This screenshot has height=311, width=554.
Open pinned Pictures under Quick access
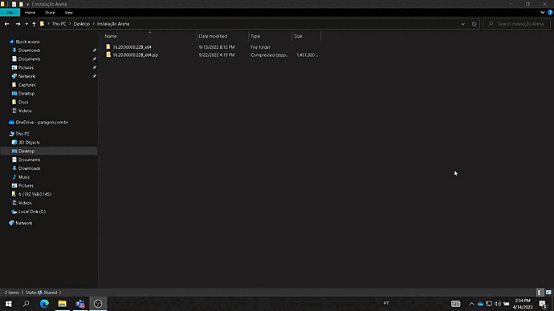point(26,67)
